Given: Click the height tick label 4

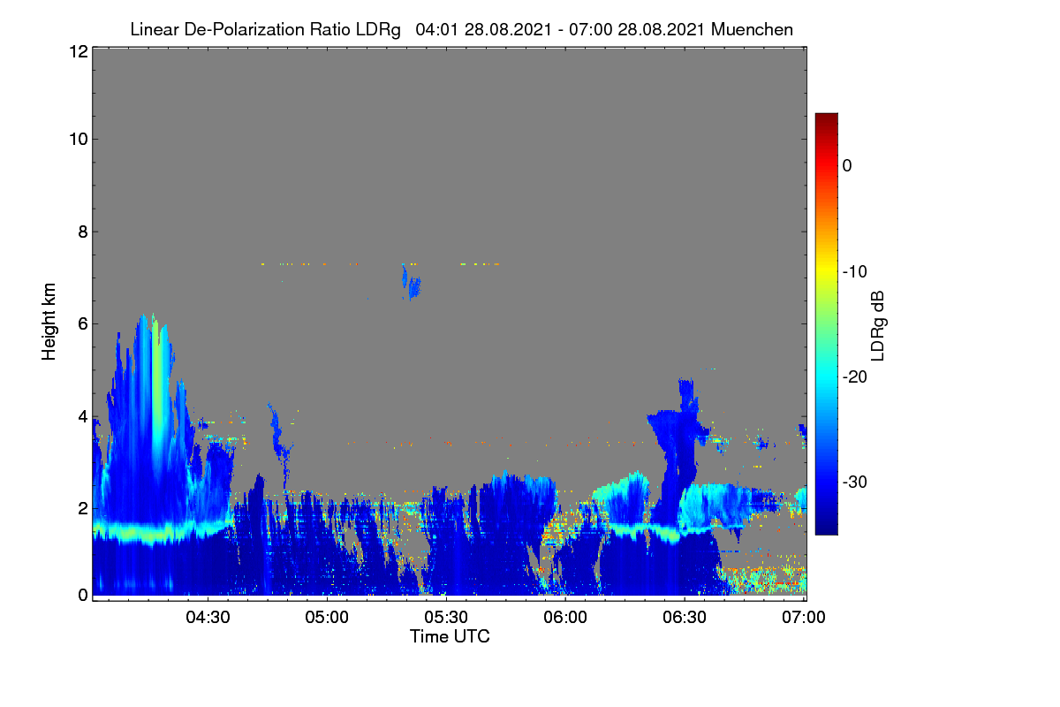Looking at the screenshot, I should pos(82,415).
